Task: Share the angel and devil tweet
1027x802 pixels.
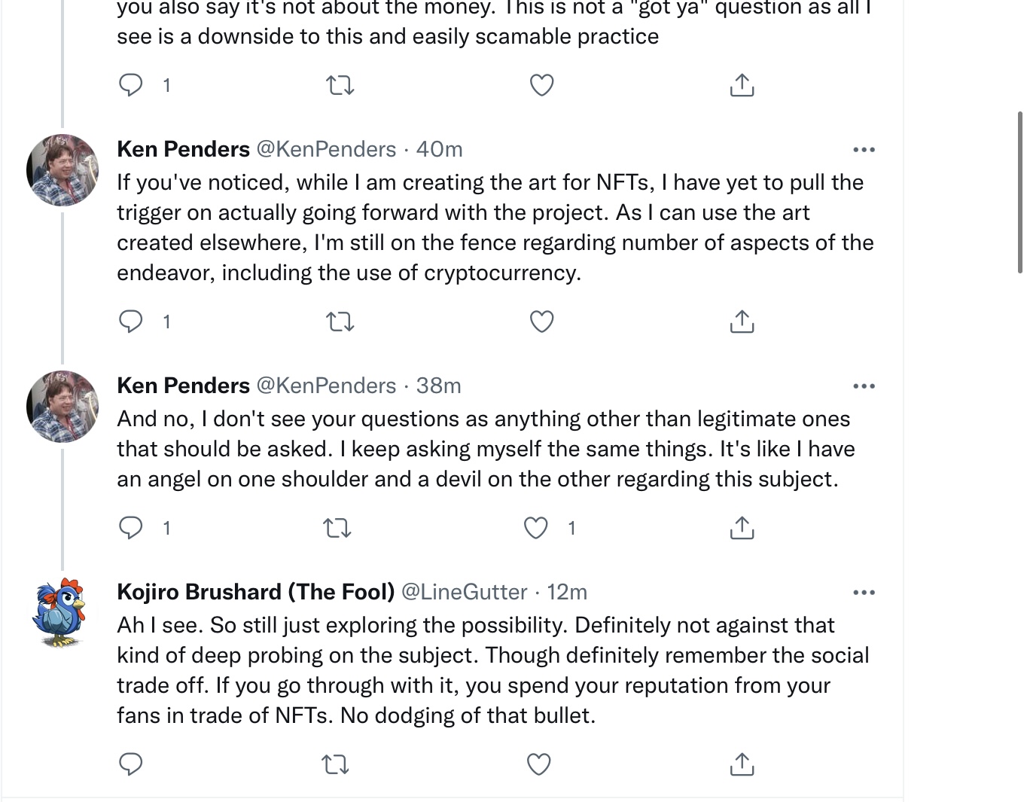Action: tap(742, 528)
